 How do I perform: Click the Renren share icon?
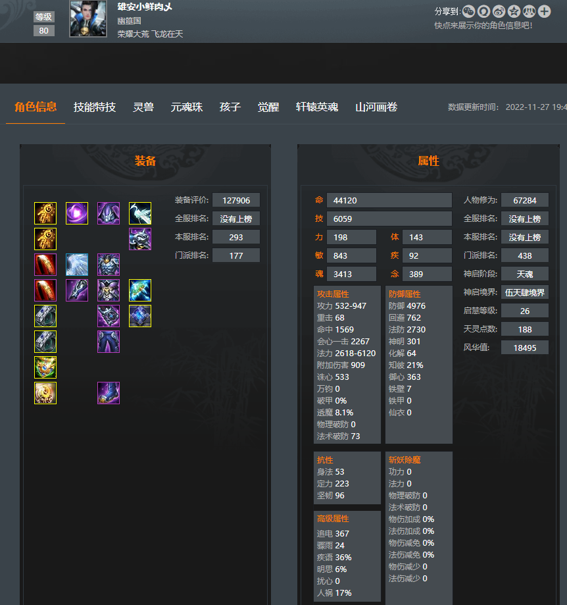click(x=529, y=11)
